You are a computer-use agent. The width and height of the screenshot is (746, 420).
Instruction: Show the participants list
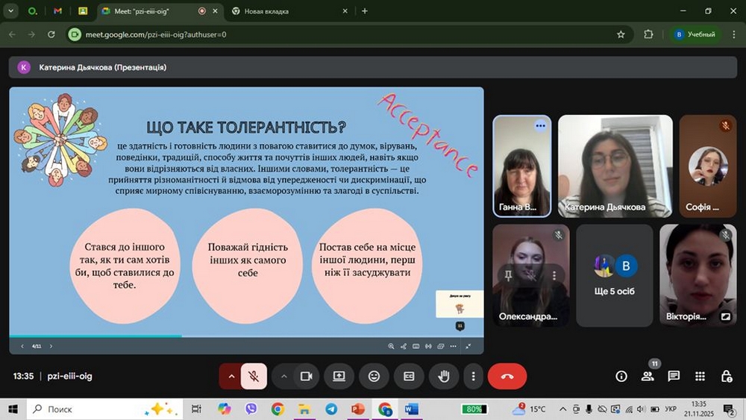point(648,377)
